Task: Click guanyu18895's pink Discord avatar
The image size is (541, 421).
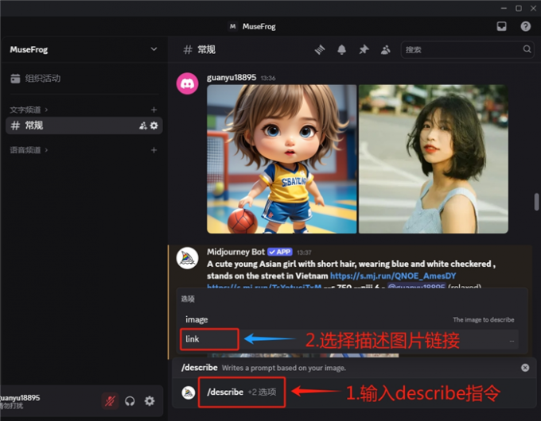Action: (x=187, y=83)
